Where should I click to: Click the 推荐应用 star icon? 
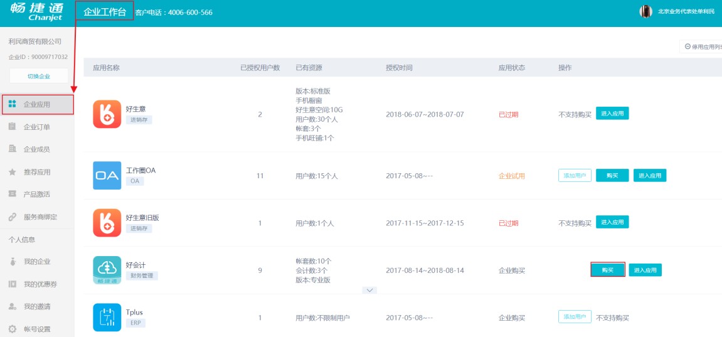[13, 172]
